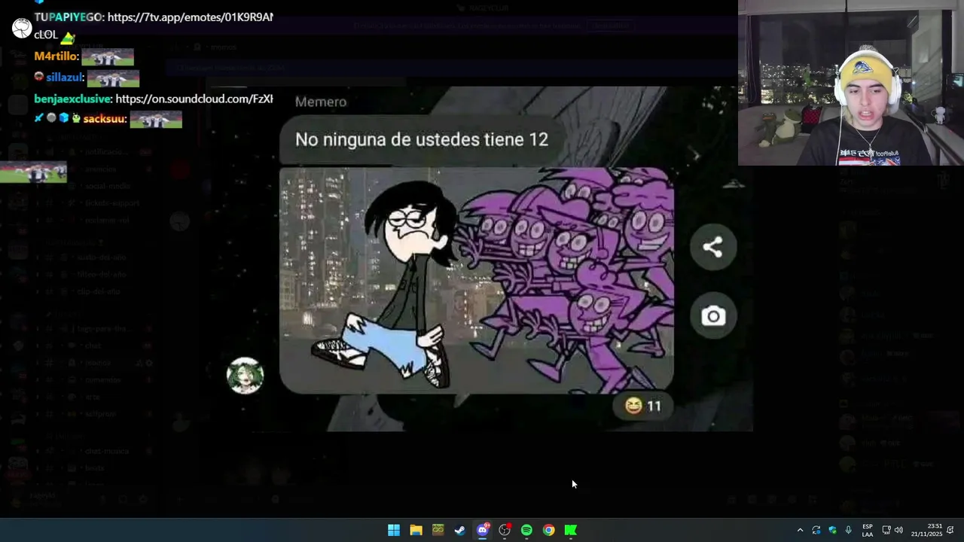The width and height of the screenshot is (964, 542).
Task: Open the 7tv.app emotes link in chat
Action: click(x=191, y=17)
